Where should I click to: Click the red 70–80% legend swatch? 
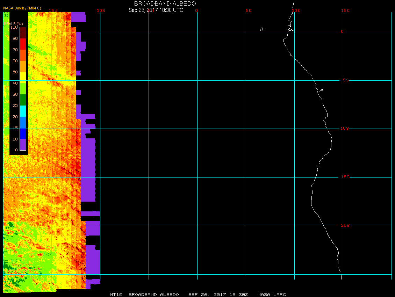tap(23, 44)
